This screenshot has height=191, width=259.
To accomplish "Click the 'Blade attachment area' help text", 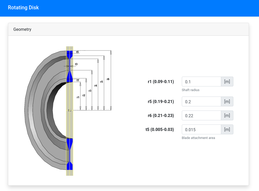I will (x=198, y=138).
